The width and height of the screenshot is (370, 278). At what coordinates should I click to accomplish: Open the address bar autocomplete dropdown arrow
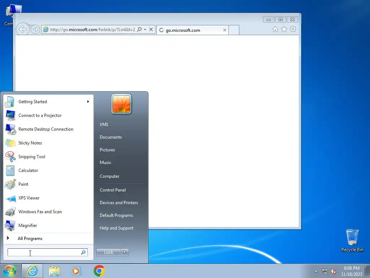coord(145,29)
